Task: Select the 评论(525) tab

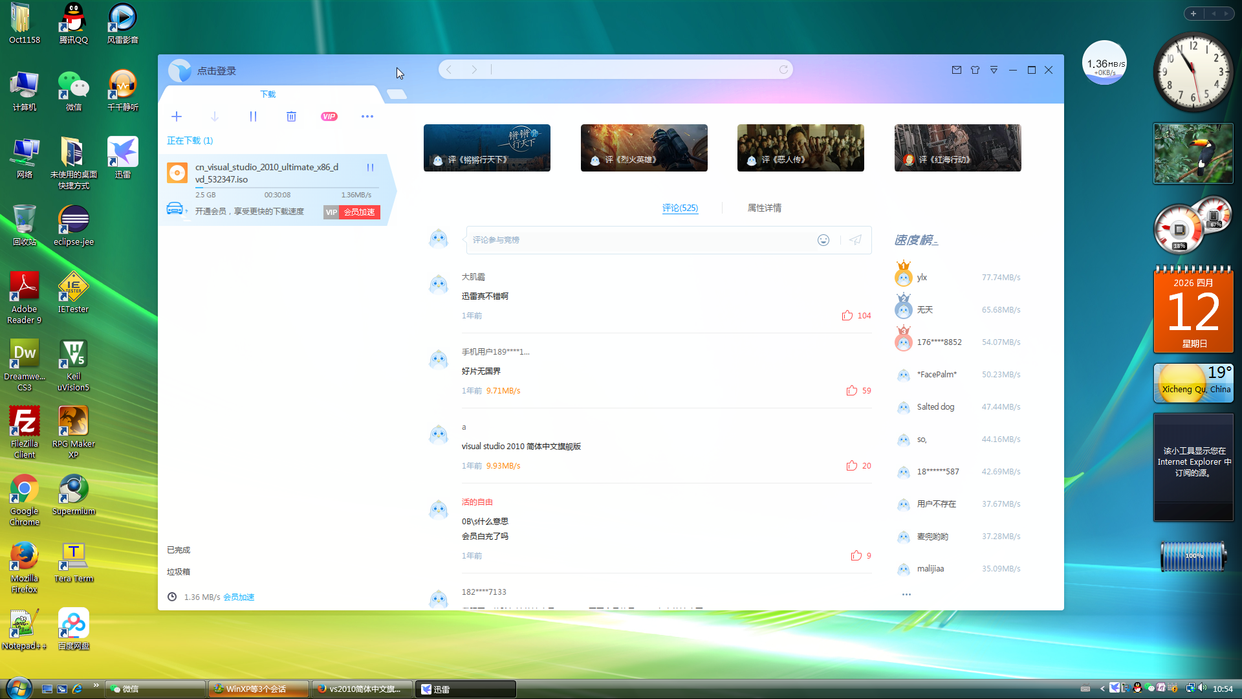Action: click(x=680, y=208)
